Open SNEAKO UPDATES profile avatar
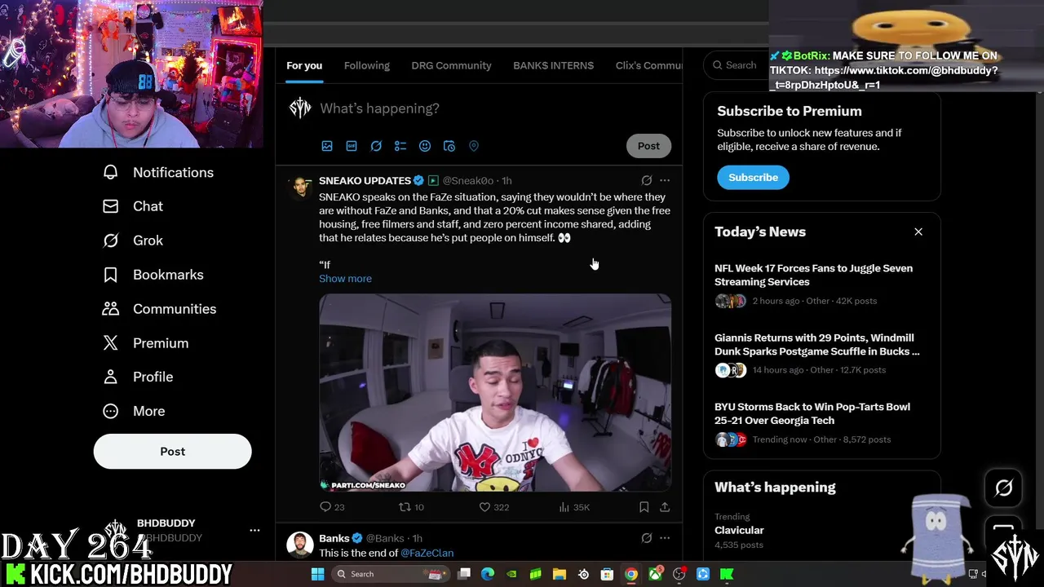This screenshot has width=1044, height=587. point(301,187)
